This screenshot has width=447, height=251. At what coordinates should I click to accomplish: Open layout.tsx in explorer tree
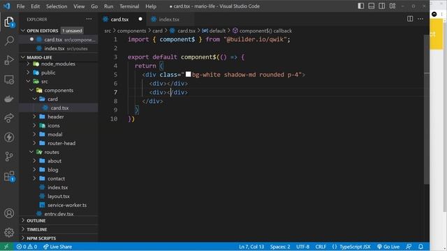[x=59, y=196]
